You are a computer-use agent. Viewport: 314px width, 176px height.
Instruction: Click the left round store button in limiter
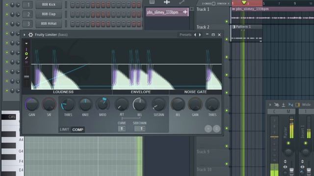(x=208, y=129)
